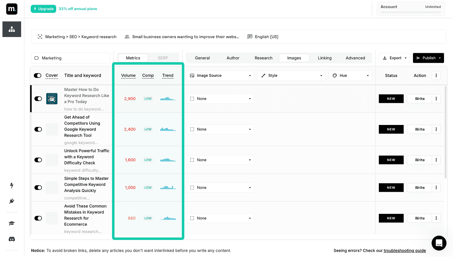Toggle off the Keyword Difficulty Check article row
This screenshot has width=453, height=258.
38,160
